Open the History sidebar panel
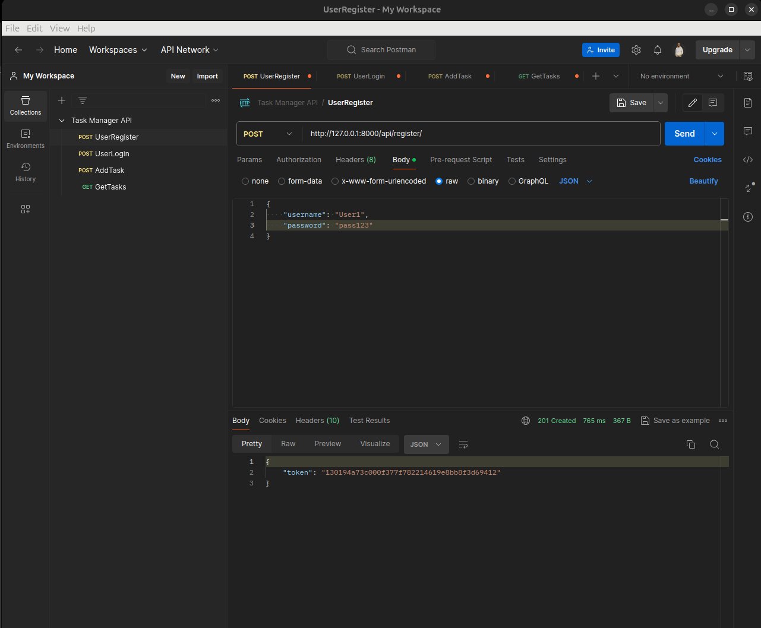Image resolution: width=761 pixels, height=628 pixels. click(26, 172)
